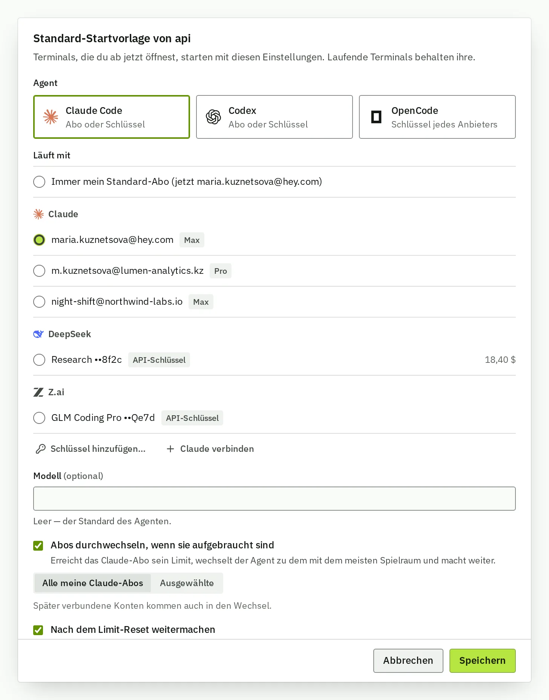This screenshot has width=549, height=700.
Task: Click the 'Standard-Startvorlage von api' heading
Action: (112, 38)
